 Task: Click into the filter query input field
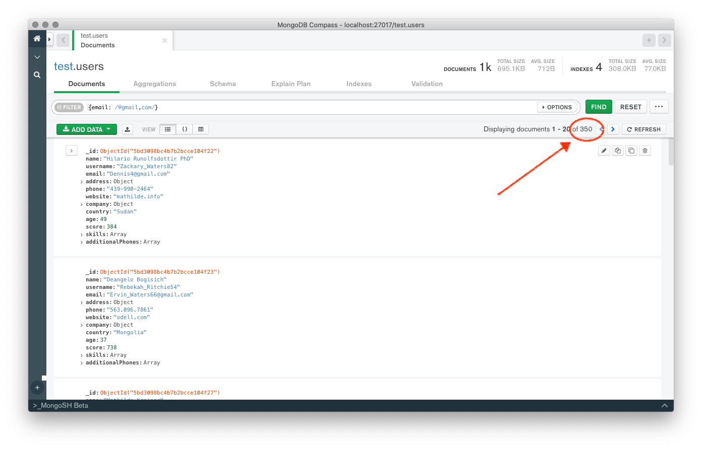303,107
